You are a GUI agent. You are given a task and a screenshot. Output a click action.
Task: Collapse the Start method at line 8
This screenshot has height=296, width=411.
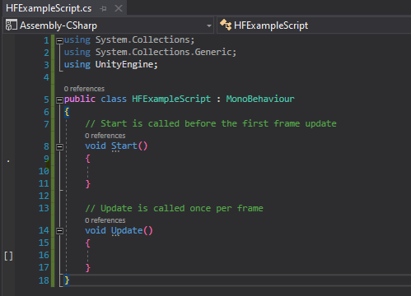point(59,147)
